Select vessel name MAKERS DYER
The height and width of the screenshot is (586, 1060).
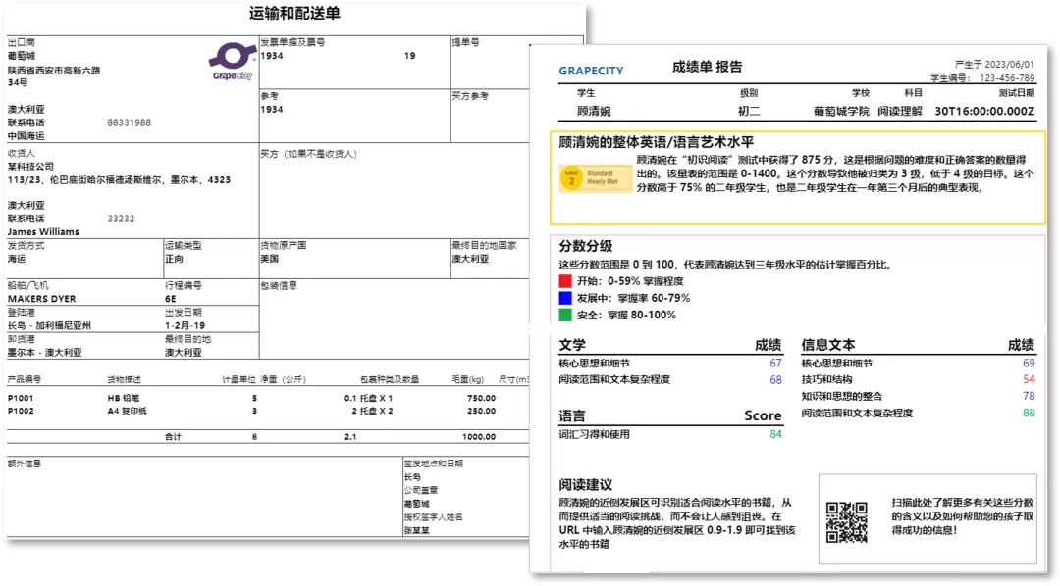(42, 299)
